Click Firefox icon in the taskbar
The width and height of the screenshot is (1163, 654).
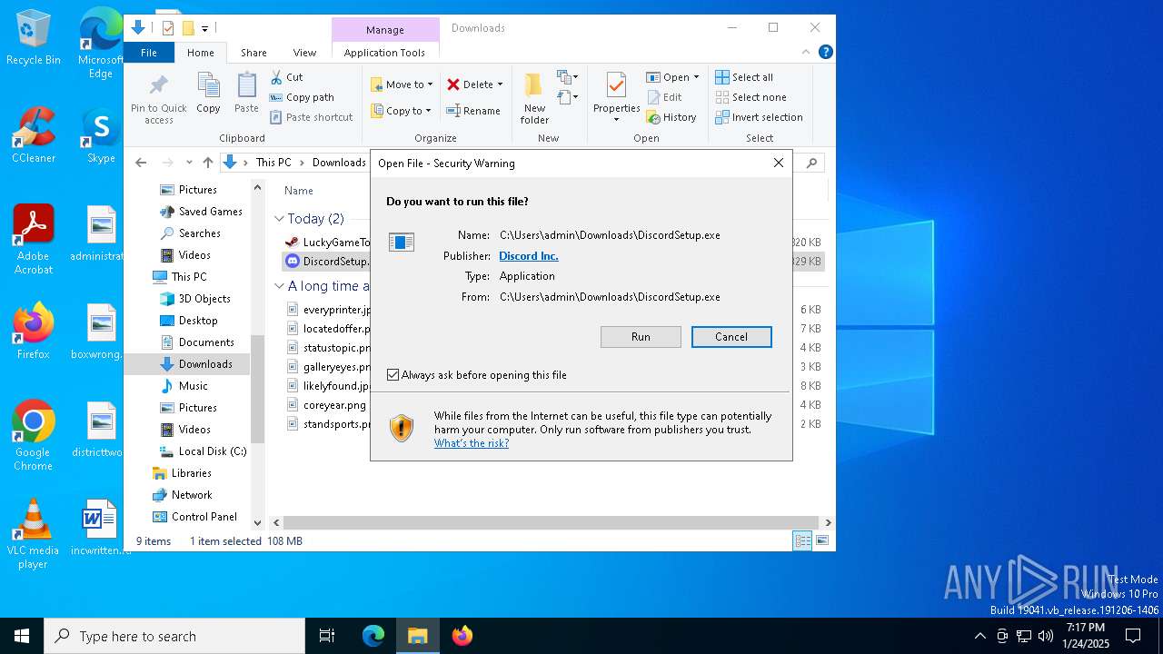pos(462,636)
